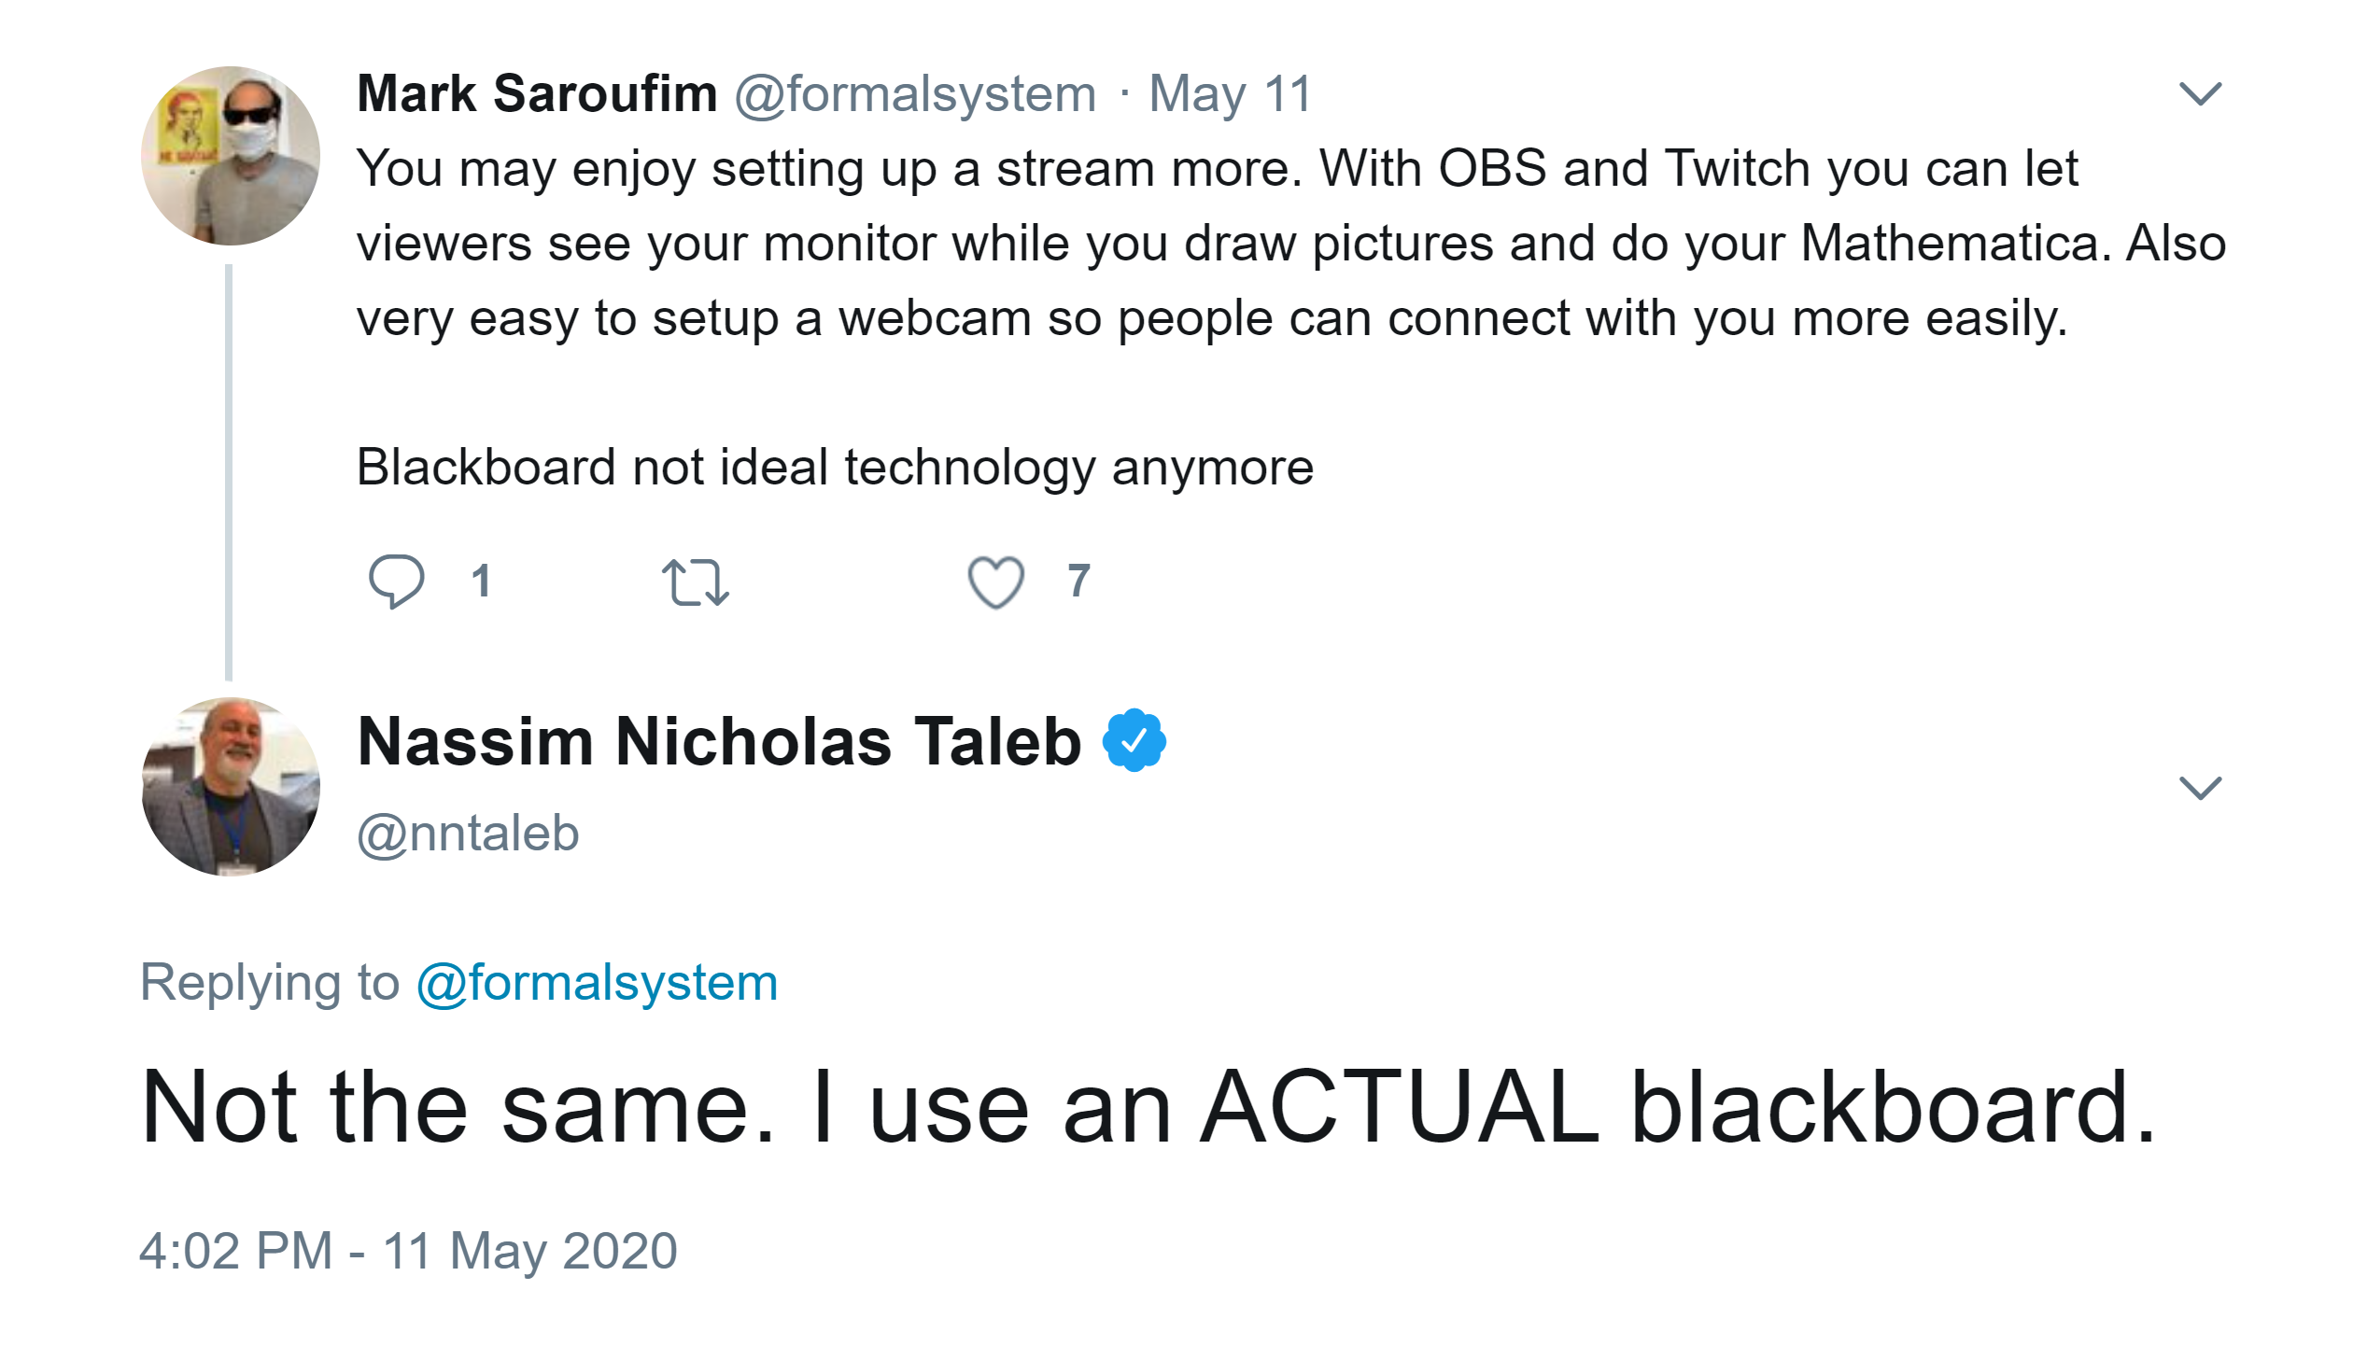Click the reply speech bubble icon

[396, 581]
